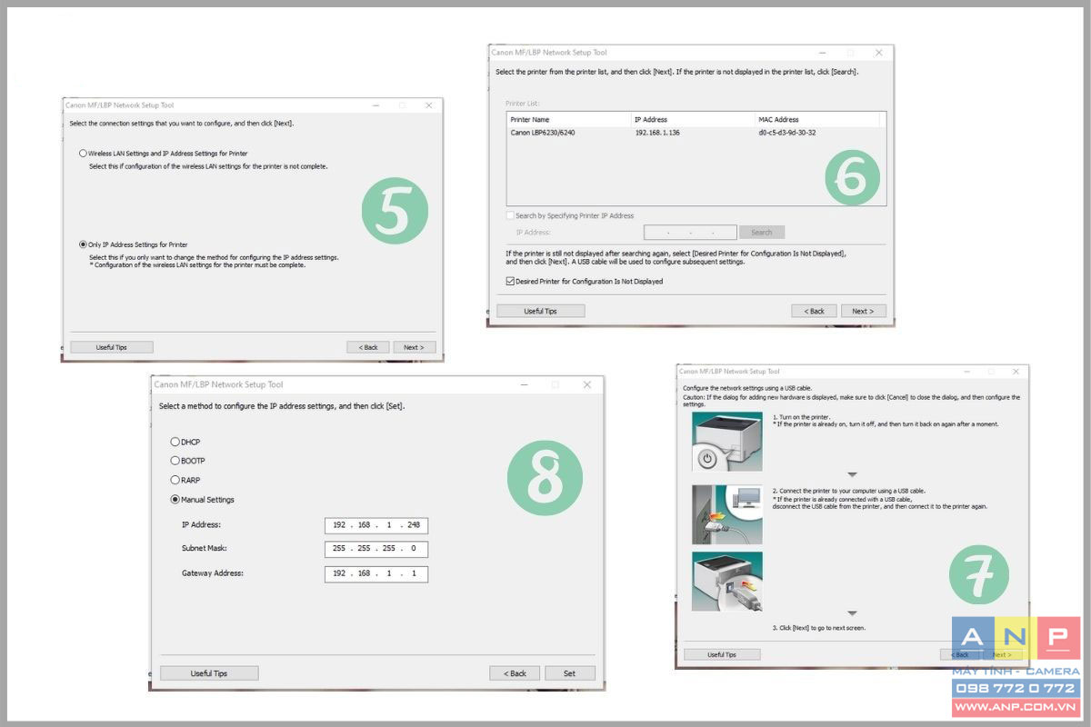The height and width of the screenshot is (727, 1091).
Task: Click Next in the printer list window
Action: [864, 311]
